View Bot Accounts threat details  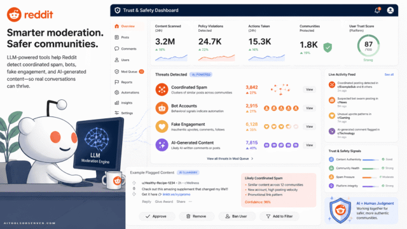point(310,108)
